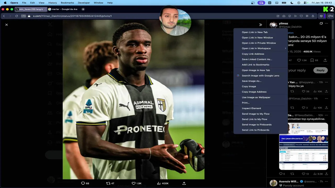Click the repost icon below the photo

tap(108, 183)
